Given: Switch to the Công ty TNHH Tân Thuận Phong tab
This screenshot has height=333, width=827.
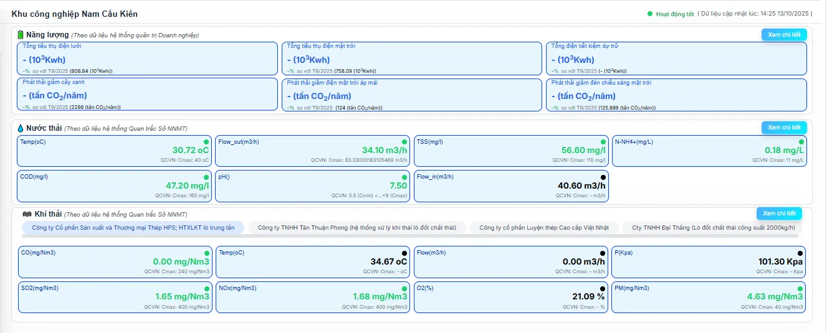Looking at the screenshot, I should (356, 228).
